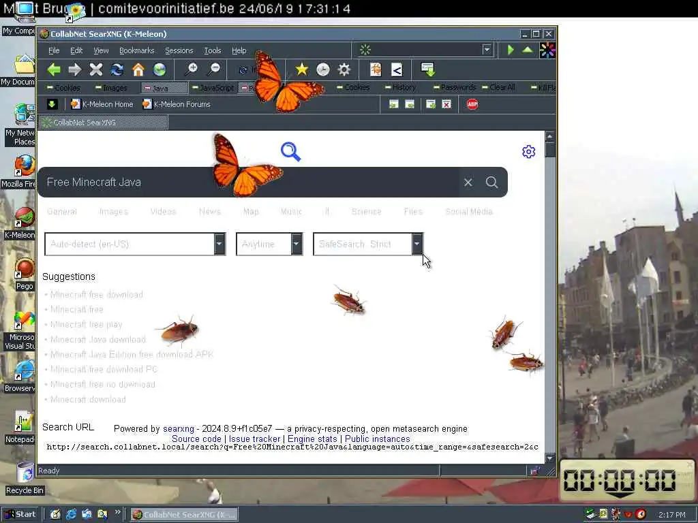698x523 pixels.
Task: Toggle JavaScript in the privacy bar
Action: (213, 88)
